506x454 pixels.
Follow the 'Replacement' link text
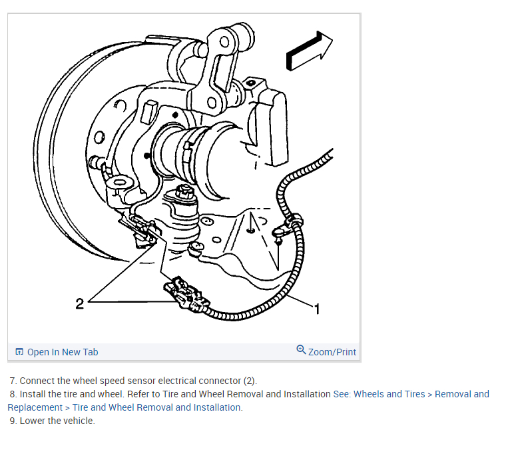[x=35, y=407]
